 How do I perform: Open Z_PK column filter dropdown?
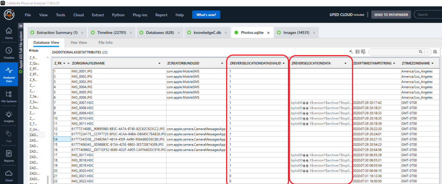(64, 63)
